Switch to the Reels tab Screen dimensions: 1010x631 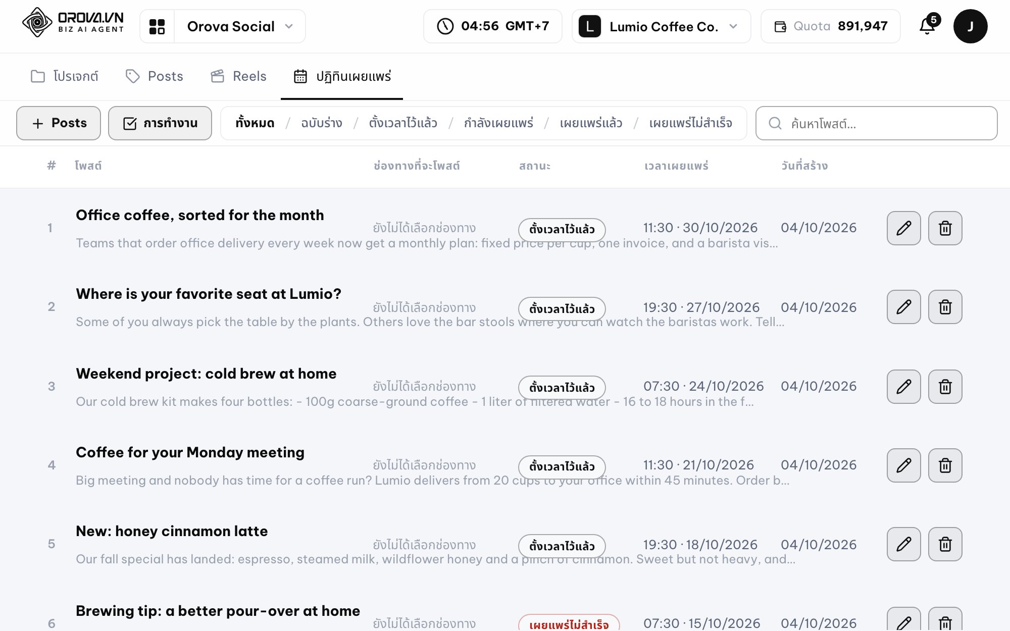238,76
